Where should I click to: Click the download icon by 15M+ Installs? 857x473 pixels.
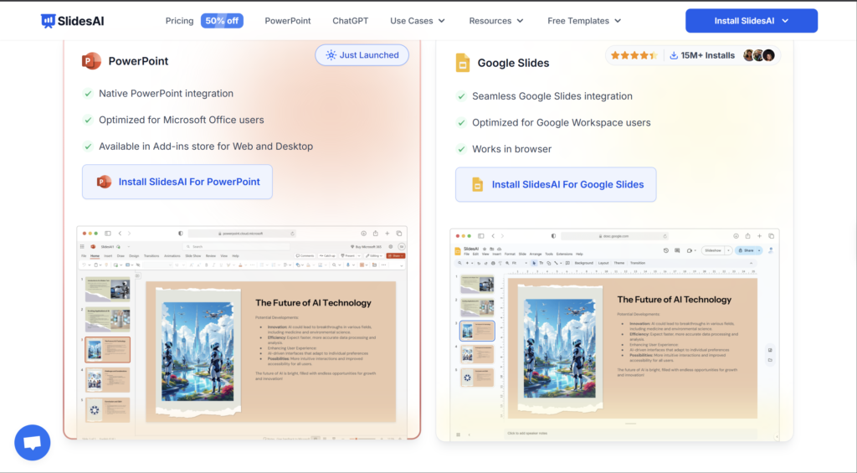coord(674,55)
